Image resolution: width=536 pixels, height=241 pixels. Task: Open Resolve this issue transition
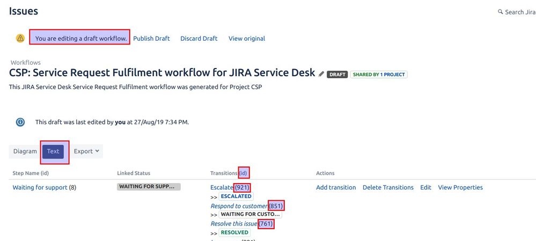tap(234, 223)
